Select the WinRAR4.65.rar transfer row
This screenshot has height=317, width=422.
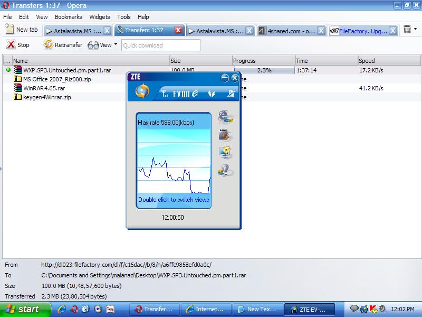[x=44, y=88]
